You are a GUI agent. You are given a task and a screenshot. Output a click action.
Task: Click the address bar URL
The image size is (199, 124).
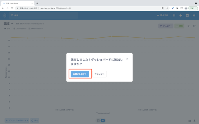click(55, 8)
